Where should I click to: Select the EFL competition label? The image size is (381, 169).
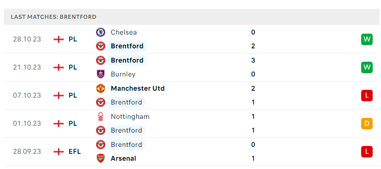tap(75, 152)
